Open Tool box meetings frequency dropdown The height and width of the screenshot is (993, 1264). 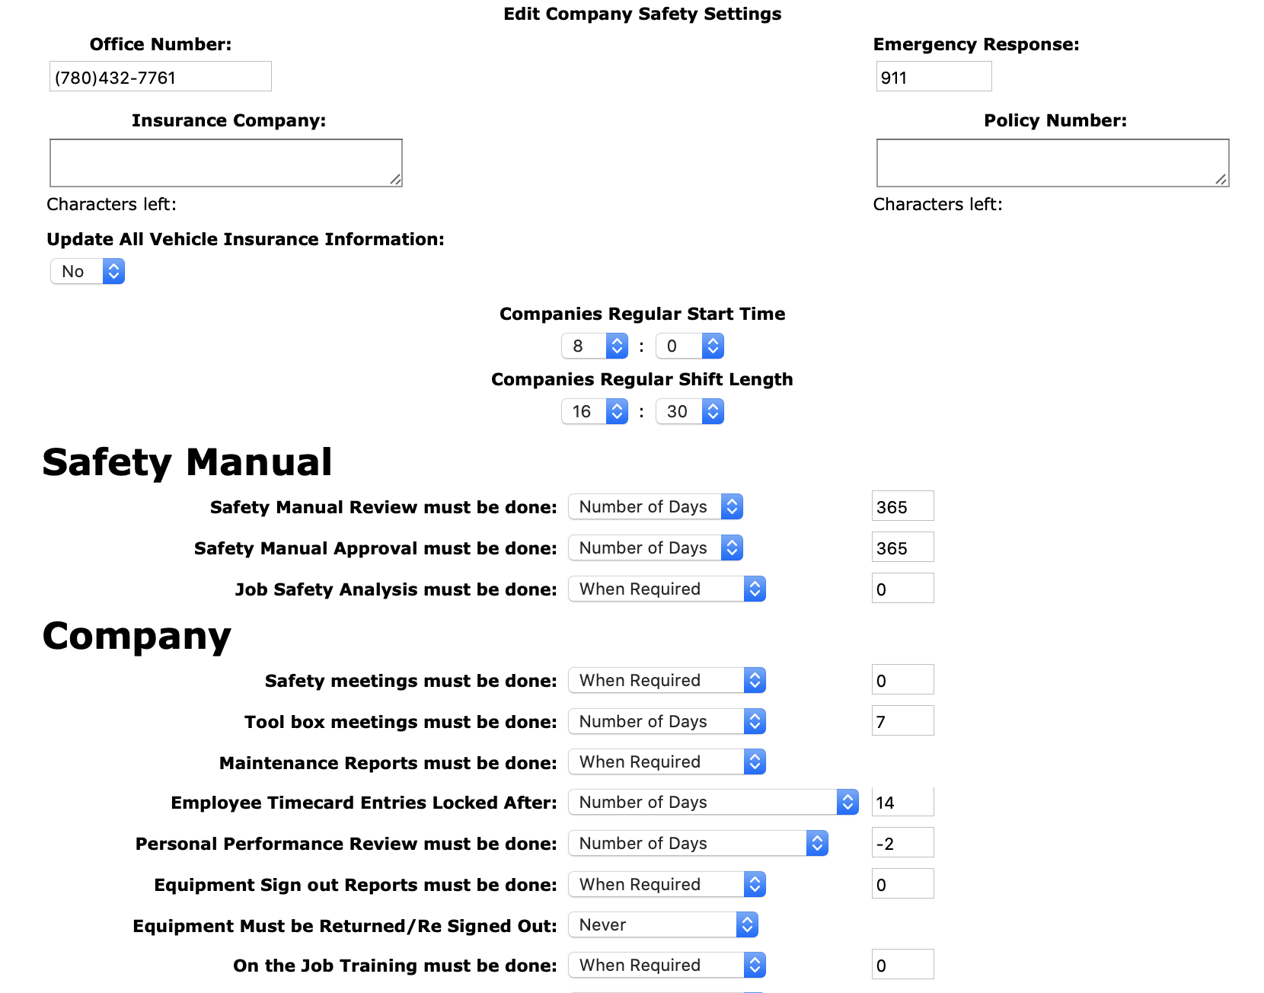pyautogui.click(x=666, y=722)
